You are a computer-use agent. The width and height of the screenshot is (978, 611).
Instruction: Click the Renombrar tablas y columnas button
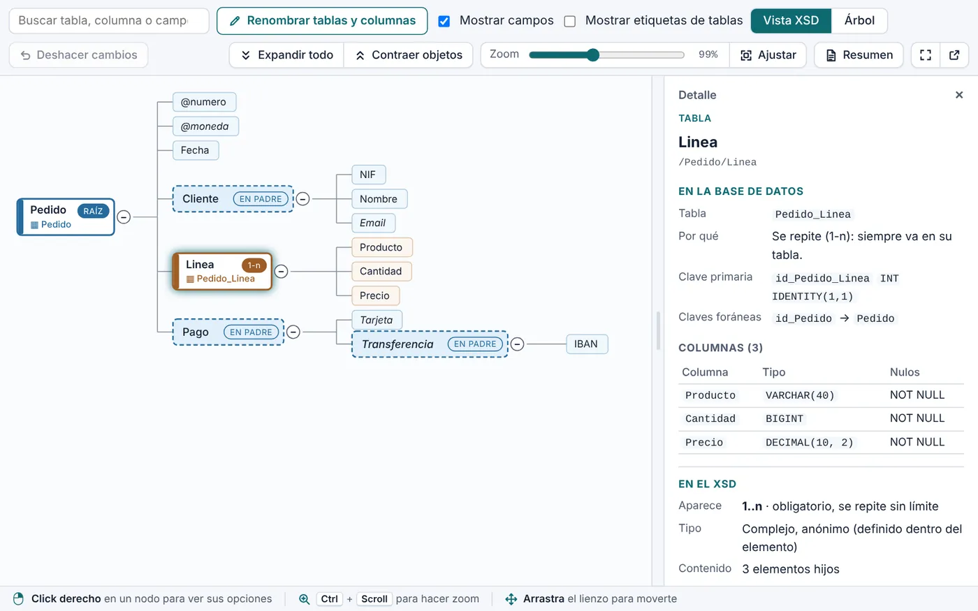coord(322,21)
